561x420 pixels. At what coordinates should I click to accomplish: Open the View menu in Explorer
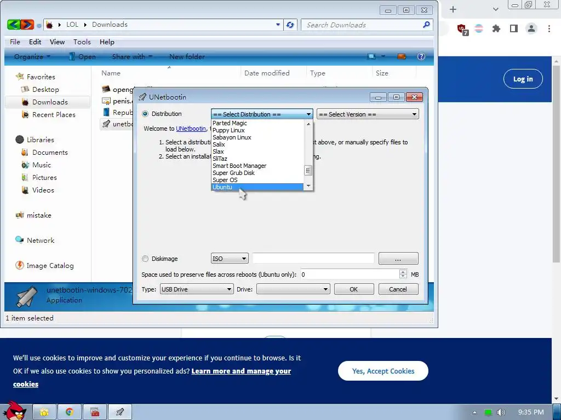[x=57, y=42]
